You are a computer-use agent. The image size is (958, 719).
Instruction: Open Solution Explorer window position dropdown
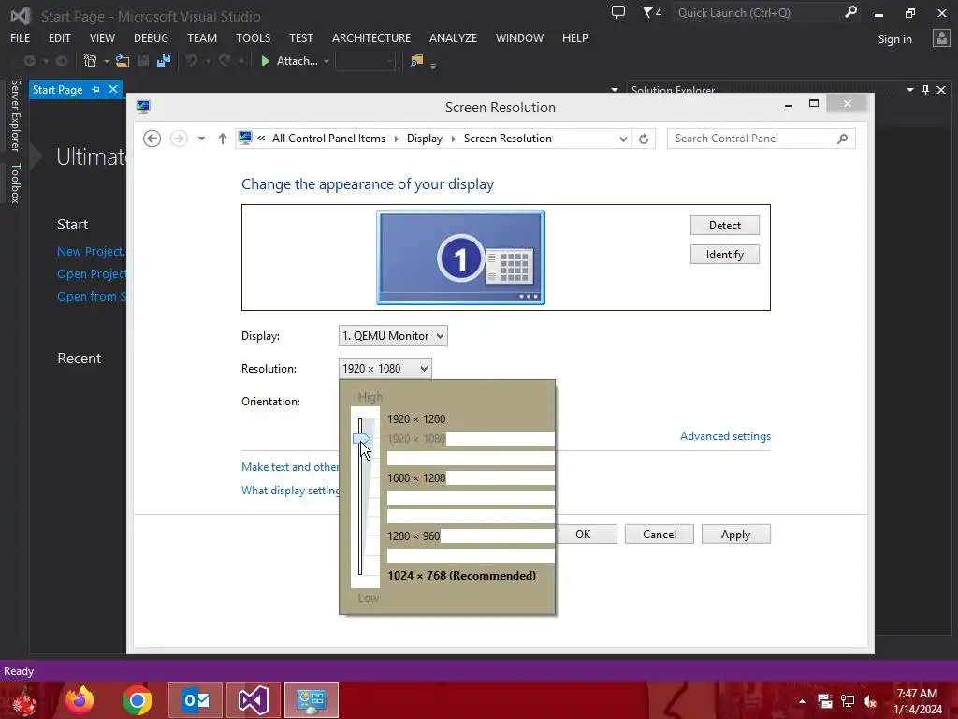(910, 90)
